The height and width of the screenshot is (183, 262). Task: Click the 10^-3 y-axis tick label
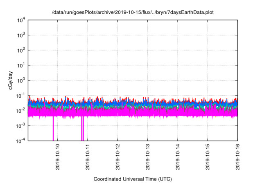coord(20,126)
